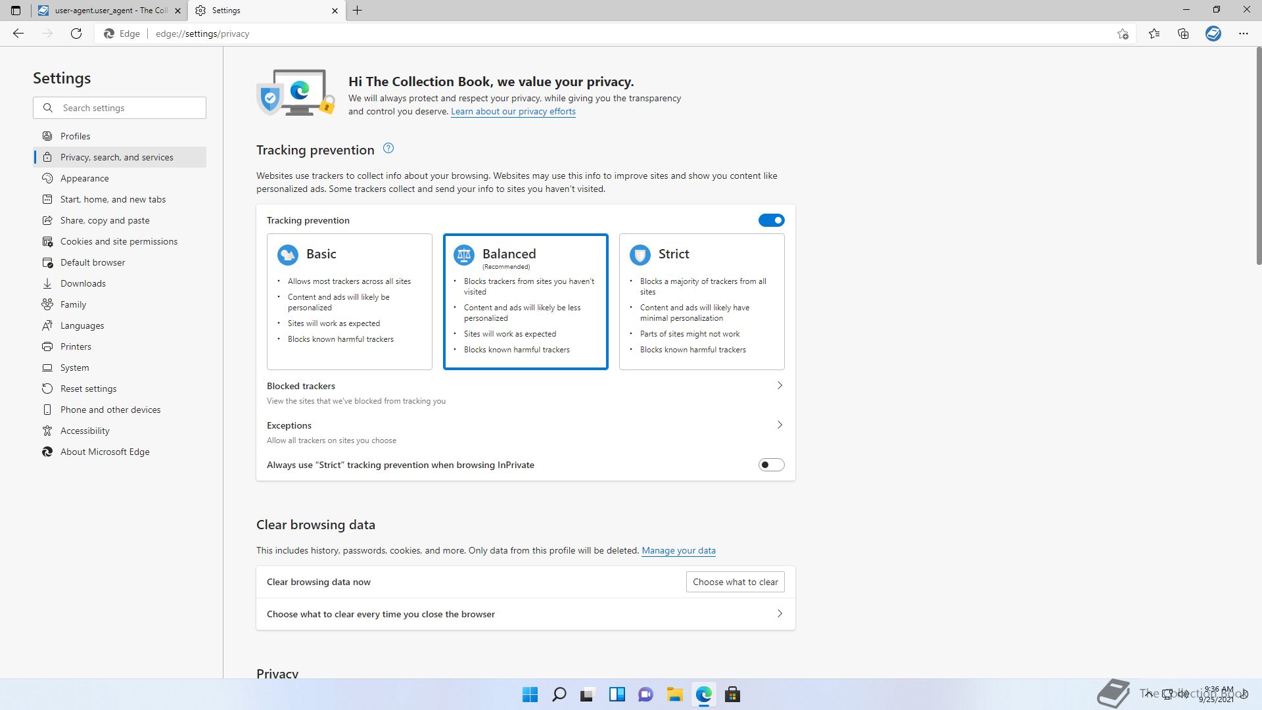Open Settings and more ellipsis menu
1262x710 pixels.
pyautogui.click(x=1244, y=34)
